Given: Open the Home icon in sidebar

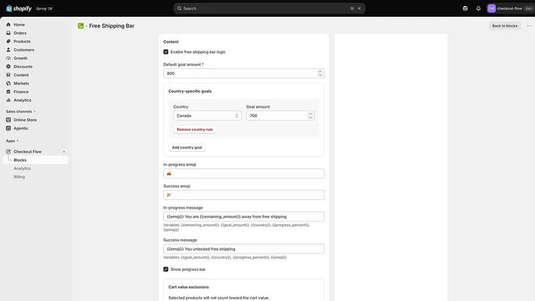Looking at the screenshot, I should tap(8, 25).
